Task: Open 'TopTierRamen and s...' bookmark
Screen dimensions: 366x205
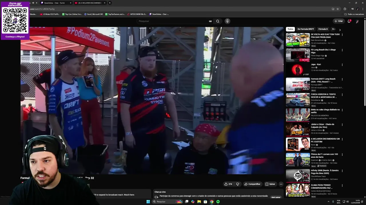Action: point(115,14)
